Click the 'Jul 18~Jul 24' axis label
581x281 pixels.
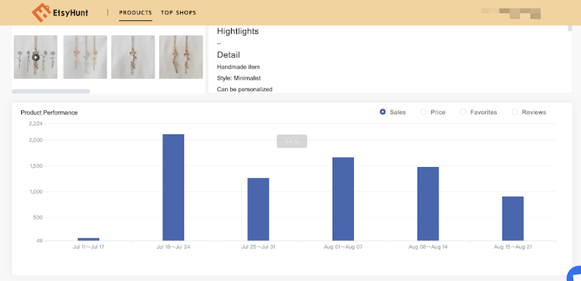(x=174, y=247)
